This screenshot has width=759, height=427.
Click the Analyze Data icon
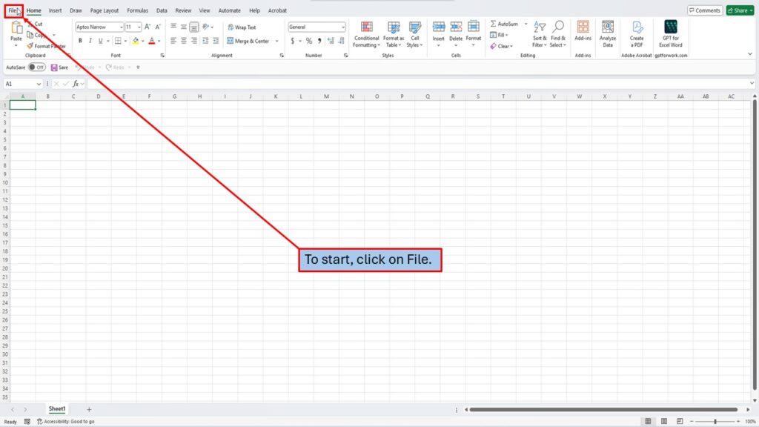pyautogui.click(x=608, y=34)
